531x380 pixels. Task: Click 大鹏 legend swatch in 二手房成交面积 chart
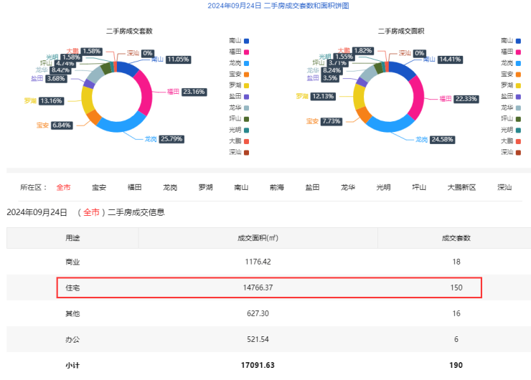tap(518, 141)
